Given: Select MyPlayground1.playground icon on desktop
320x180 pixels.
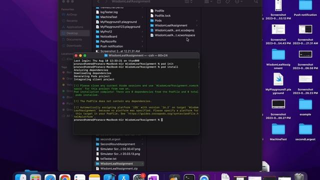Looking at the screenshot, I should tap(278, 83).
